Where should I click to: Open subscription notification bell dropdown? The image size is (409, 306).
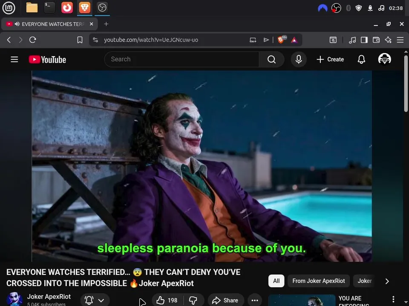[x=95, y=300]
